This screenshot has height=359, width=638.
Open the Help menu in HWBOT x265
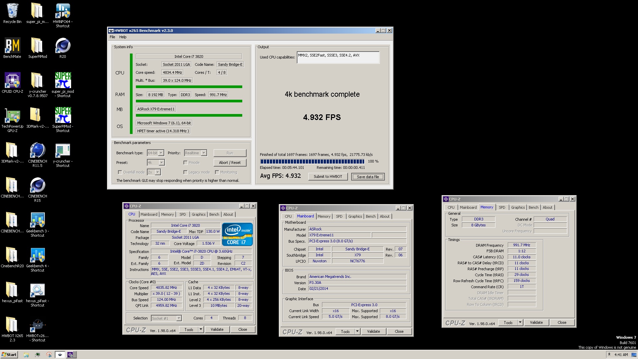123,37
